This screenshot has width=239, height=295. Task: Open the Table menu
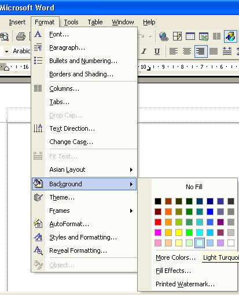pyautogui.click(x=95, y=22)
